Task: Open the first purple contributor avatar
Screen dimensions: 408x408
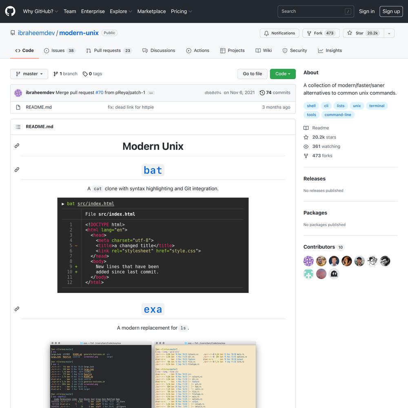Action: pos(308,261)
